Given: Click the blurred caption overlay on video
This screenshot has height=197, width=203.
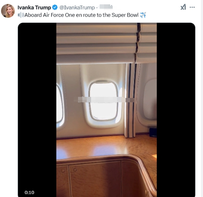Looking at the screenshot, I should tap(104, 100).
